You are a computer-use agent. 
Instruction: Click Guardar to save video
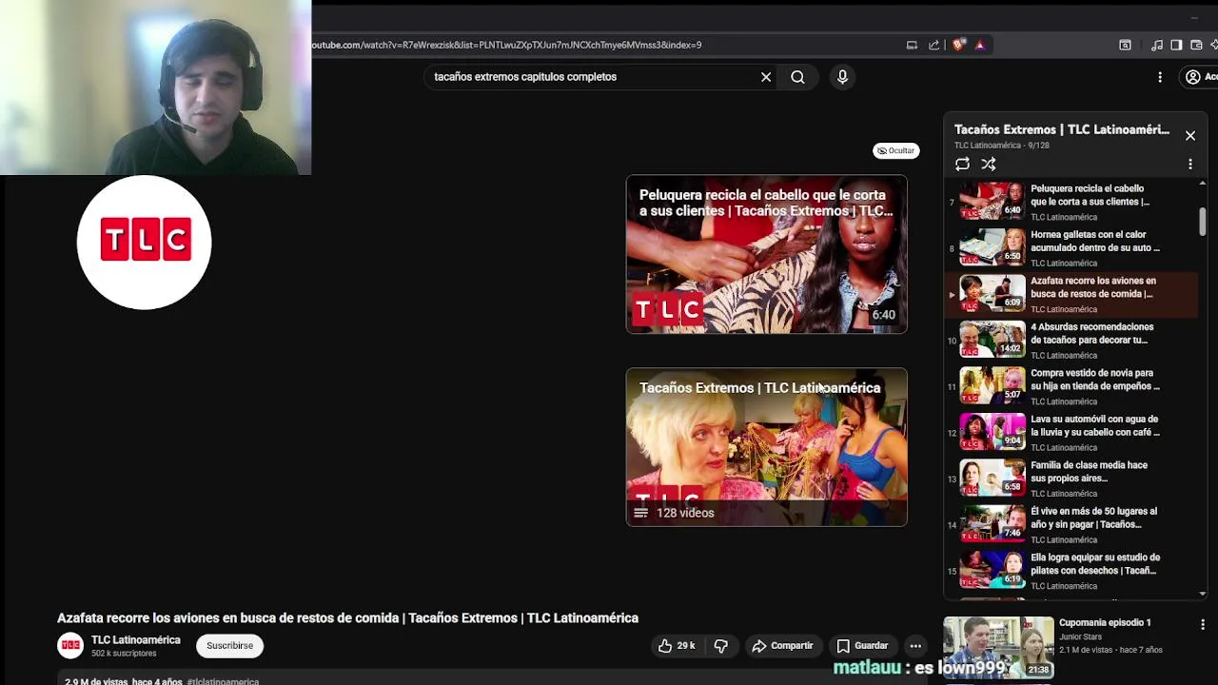pos(862,646)
